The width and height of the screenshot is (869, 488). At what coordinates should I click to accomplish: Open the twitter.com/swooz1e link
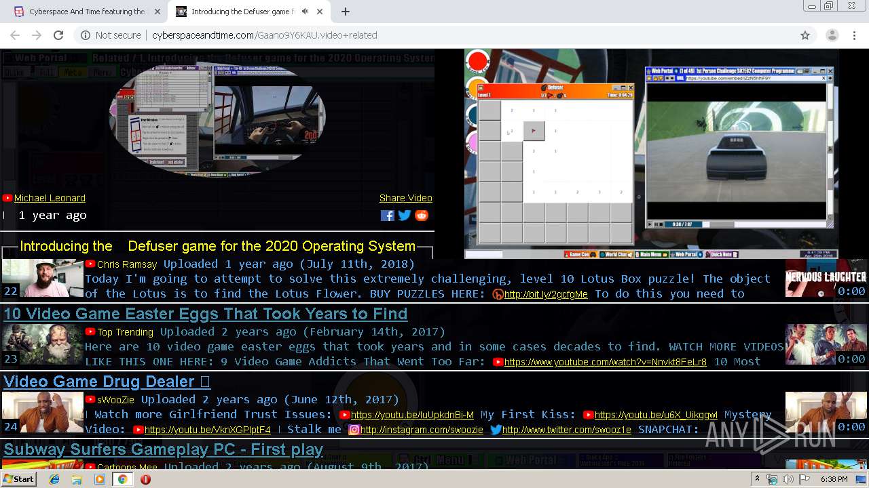pos(567,430)
